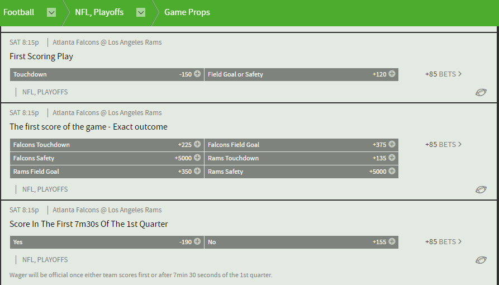Screen dimensions: 499x285
Task: Click plus icon for Field Goal or Safety +120
Action: [392, 74]
